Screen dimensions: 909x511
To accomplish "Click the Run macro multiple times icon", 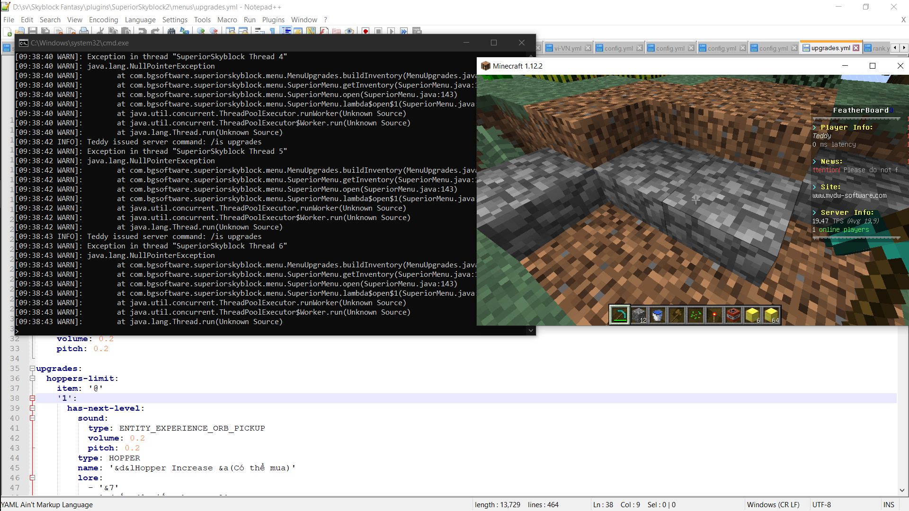I will pos(404,31).
